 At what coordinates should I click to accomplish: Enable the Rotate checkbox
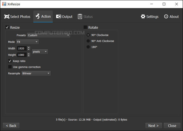click(x=85, y=27)
